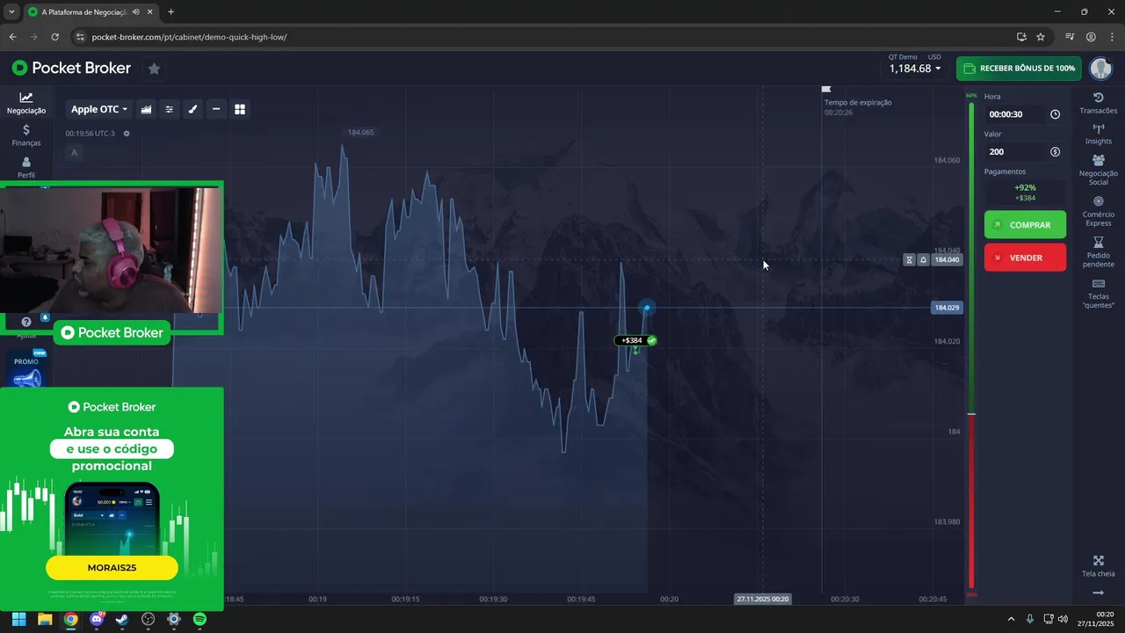Click the MORAIS25 promo code button

(x=112, y=568)
